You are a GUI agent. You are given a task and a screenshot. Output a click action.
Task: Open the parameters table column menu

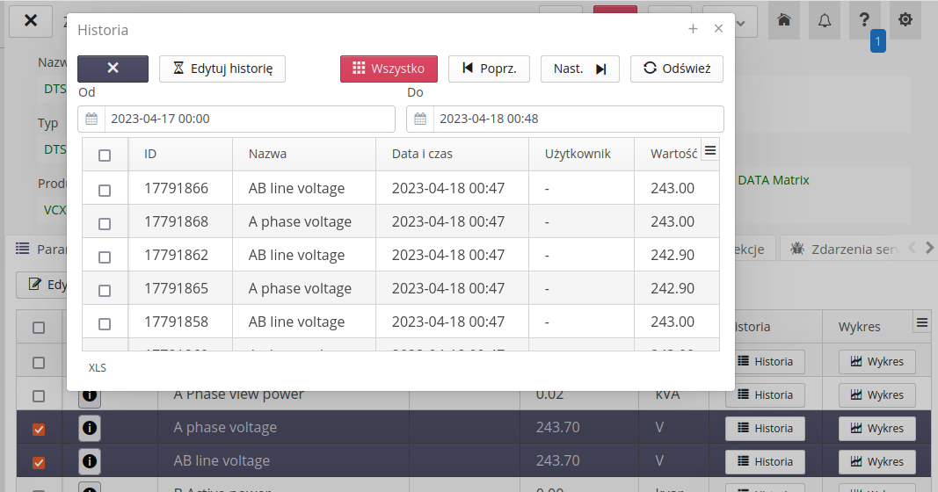(922, 322)
